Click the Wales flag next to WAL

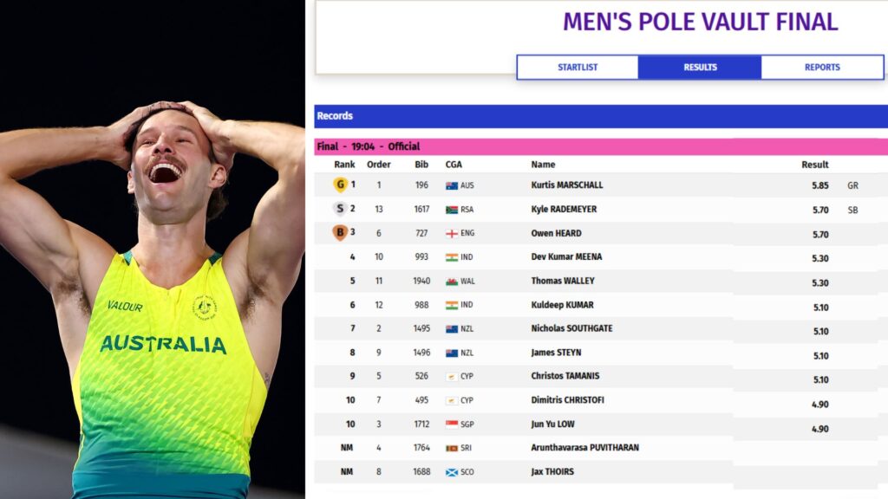[x=451, y=282]
